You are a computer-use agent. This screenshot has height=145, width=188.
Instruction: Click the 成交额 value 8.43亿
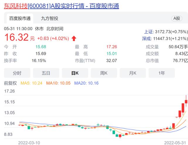tap(182, 54)
